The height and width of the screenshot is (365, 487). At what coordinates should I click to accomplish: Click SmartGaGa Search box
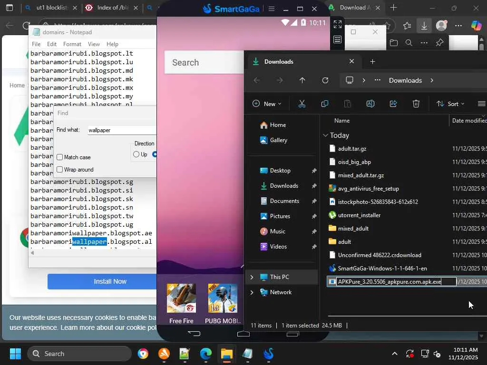204,62
